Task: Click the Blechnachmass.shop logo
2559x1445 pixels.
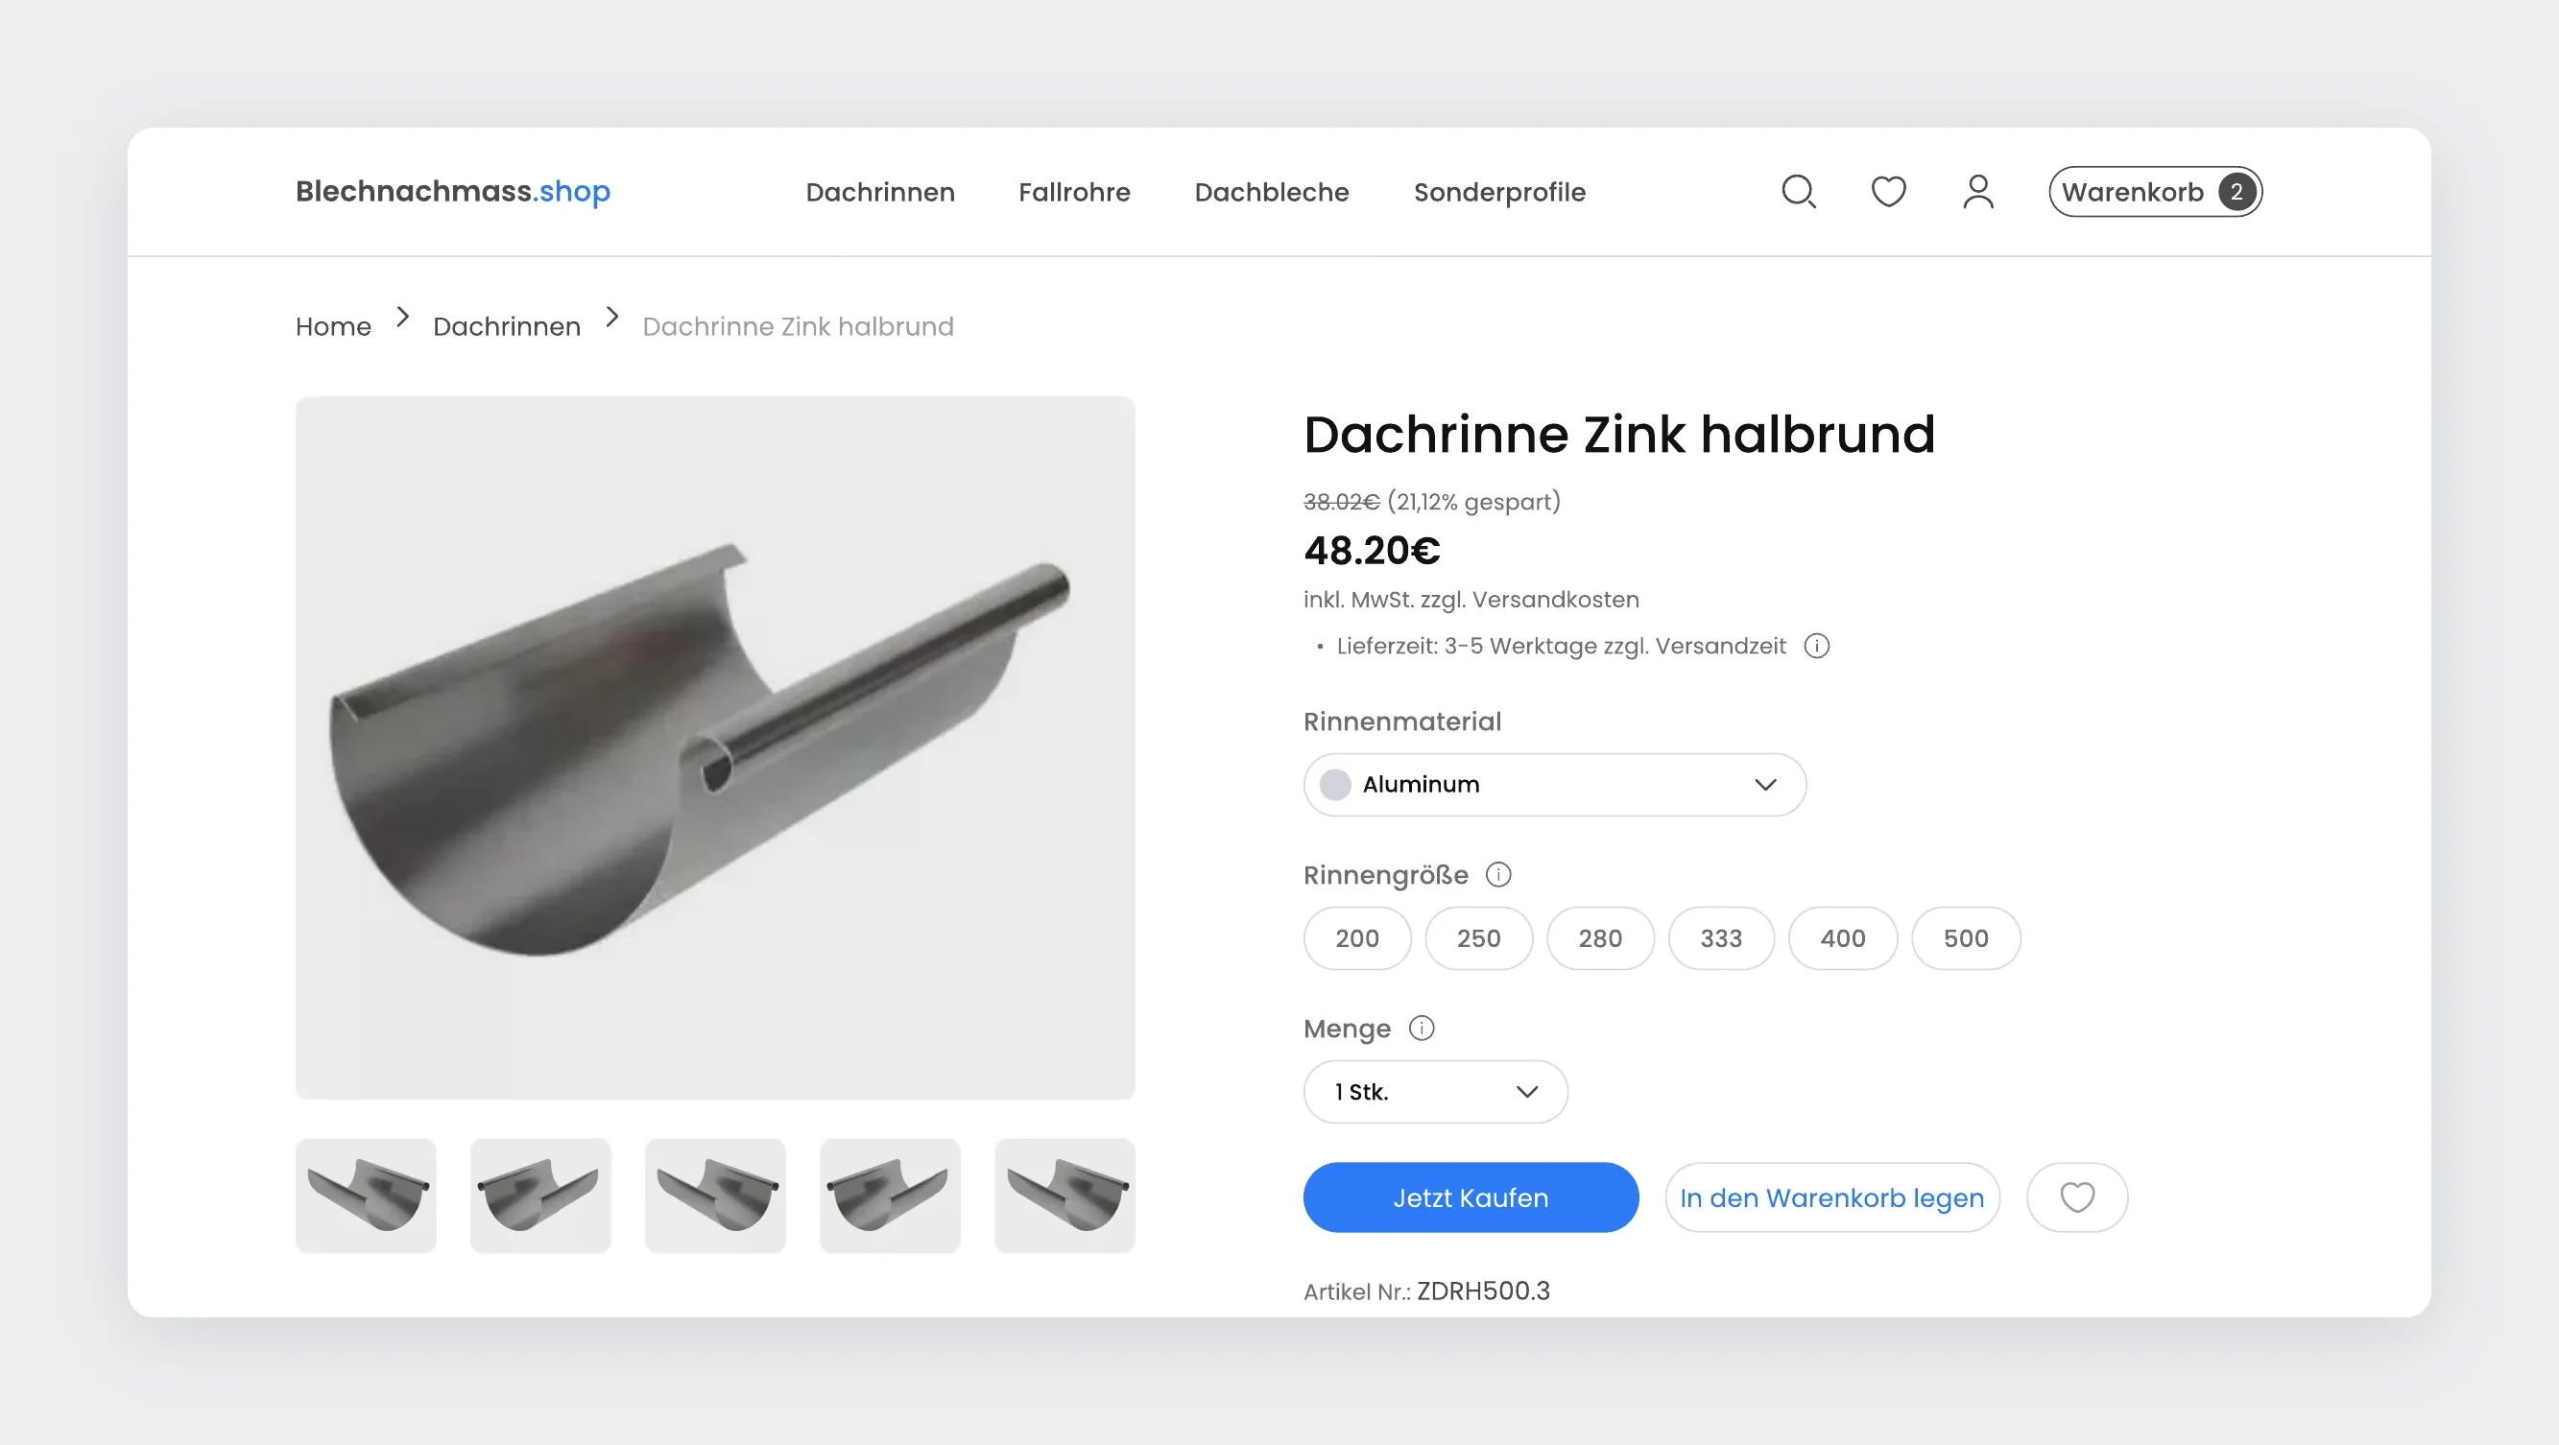Action: [x=453, y=191]
